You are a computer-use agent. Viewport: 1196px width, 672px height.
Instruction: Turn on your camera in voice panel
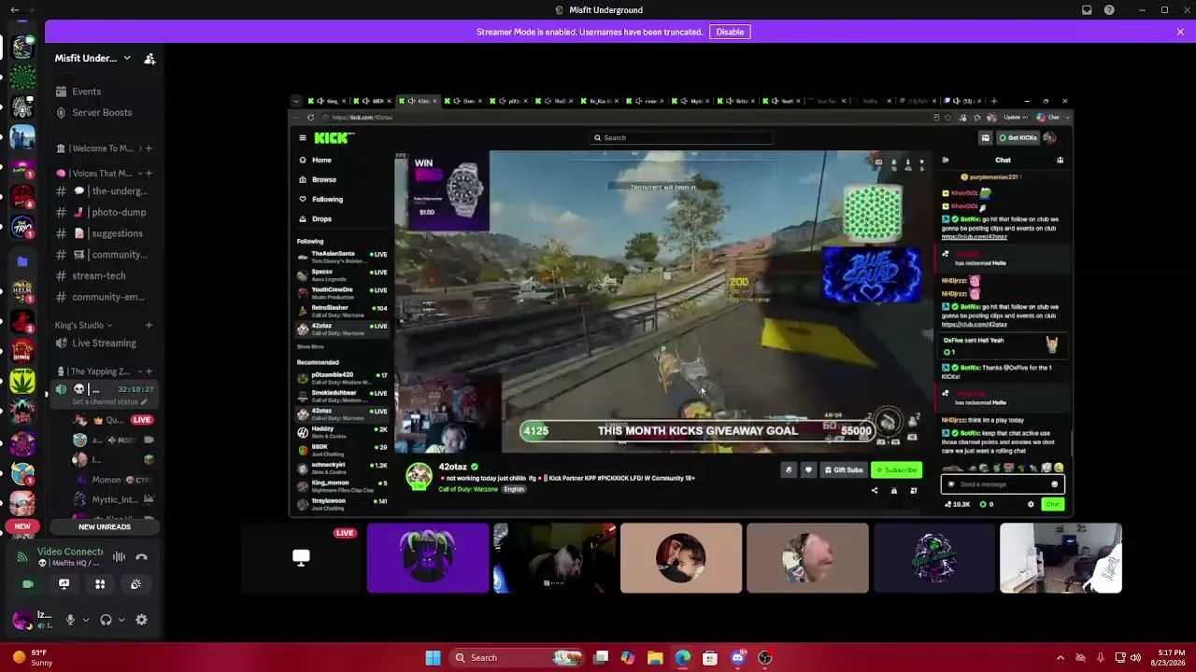pyautogui.click(x=27, y=584)
